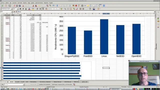Switch to the QEMU-2GB sheet tab
The height and width of the screenshot is (90, 160).
[x=84, y=82]
